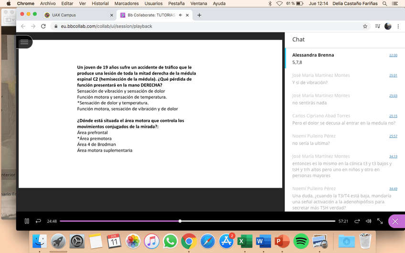Enter fullscreen with the expand arrows icon
405x253 pixels.
(x=380, y=221)
